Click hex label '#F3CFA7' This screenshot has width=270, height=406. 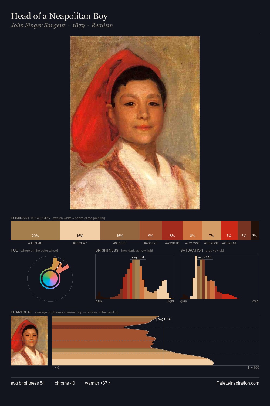coord(80,243)
